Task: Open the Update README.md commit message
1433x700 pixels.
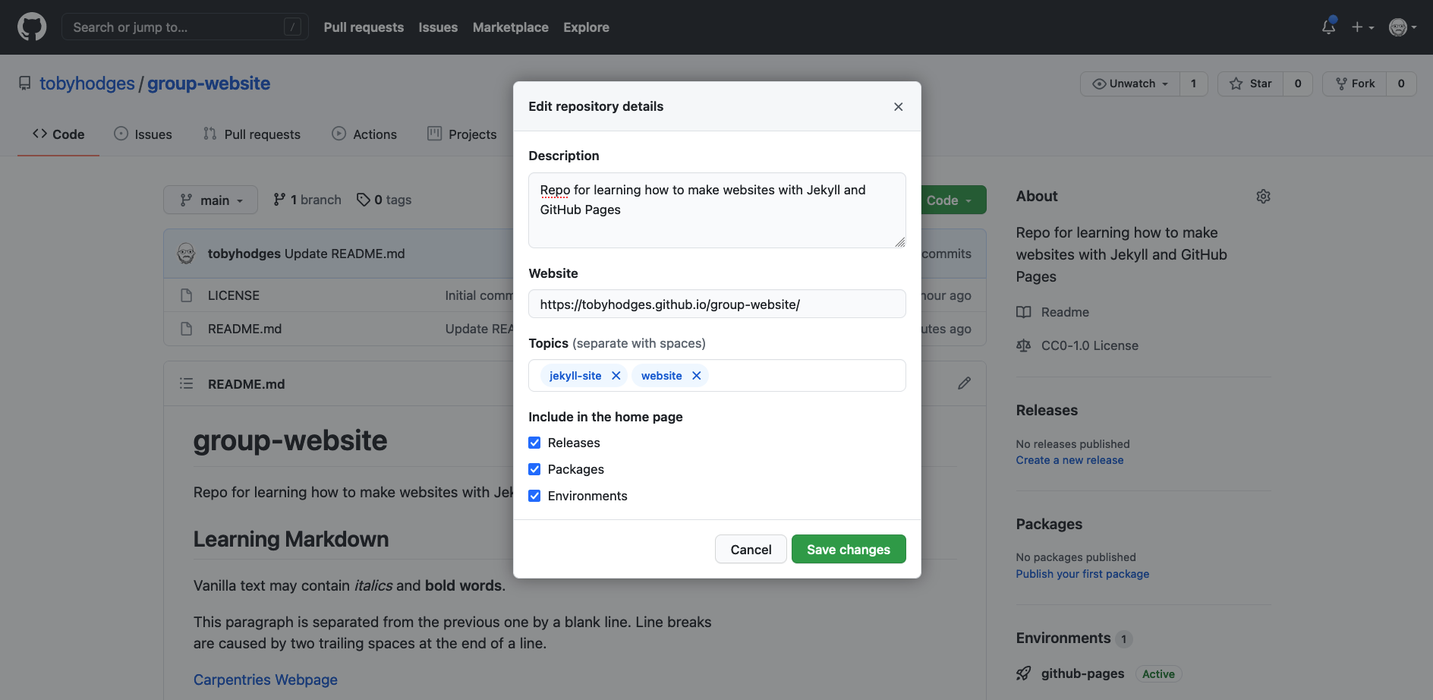Action: click(x=344, y=254)
